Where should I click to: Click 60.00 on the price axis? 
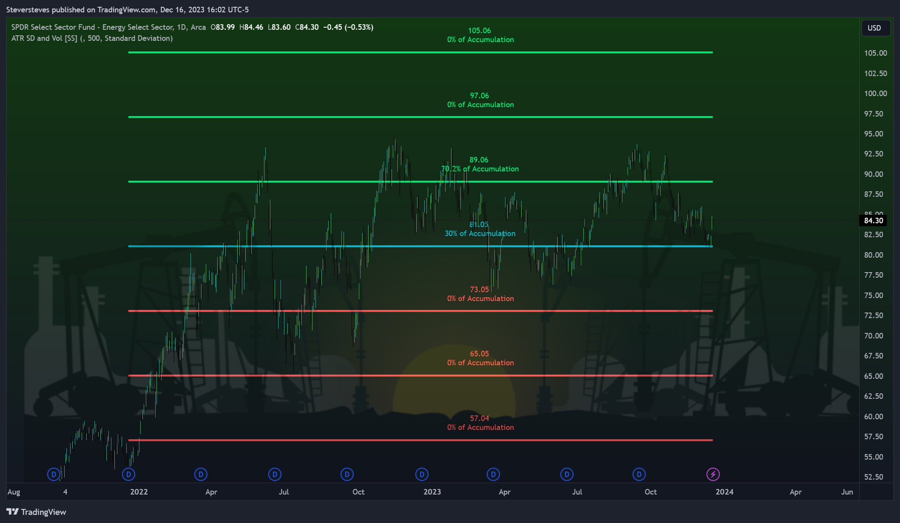point(874,417)
